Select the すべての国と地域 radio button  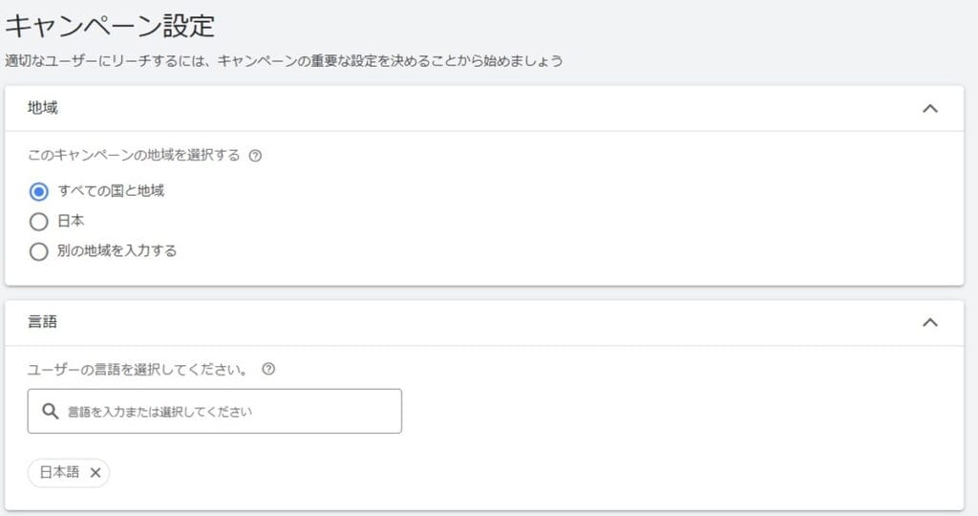(x=38, y=191)
